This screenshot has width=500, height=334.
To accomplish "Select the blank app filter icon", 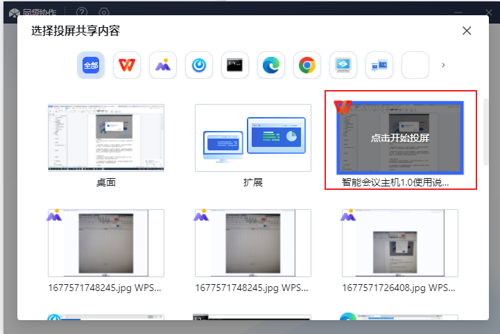I will pos(415,65).
